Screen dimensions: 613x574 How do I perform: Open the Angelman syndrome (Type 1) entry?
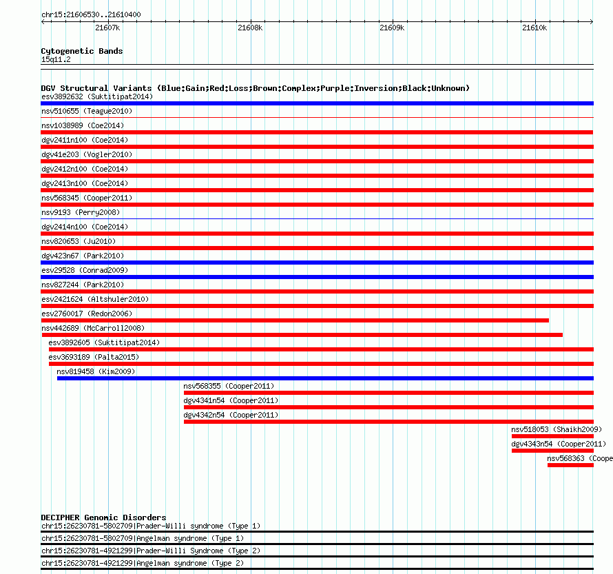pos(143,538)
